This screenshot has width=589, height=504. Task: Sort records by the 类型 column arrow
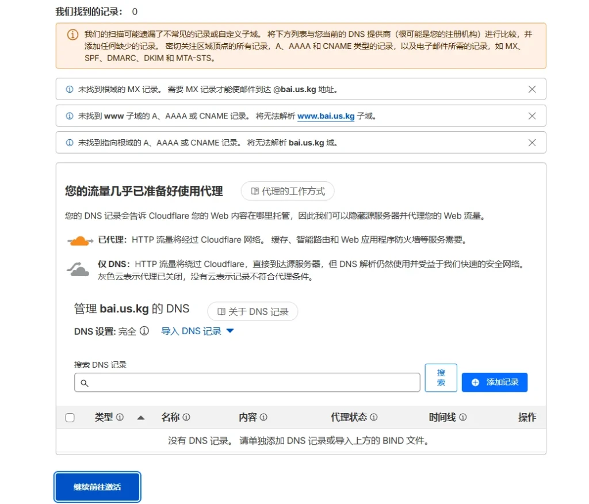[x=140, y=418]
